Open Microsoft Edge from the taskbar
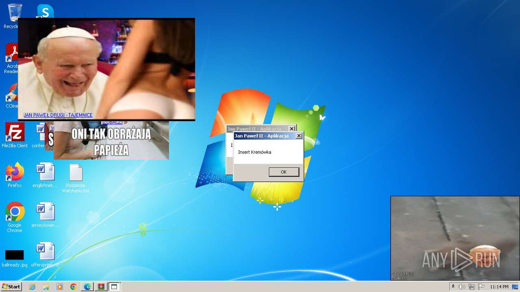The width and height of the screenshot is (520, 292). tap(87, 287)
